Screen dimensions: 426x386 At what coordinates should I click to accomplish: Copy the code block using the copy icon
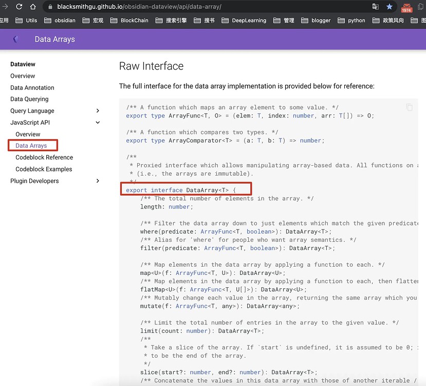click(x=409, y=107)
